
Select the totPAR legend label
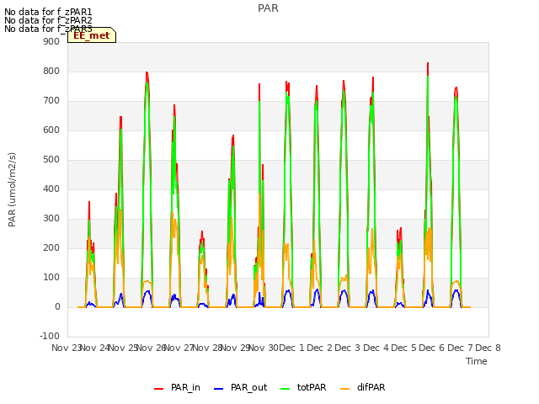[x=312, y=387]
